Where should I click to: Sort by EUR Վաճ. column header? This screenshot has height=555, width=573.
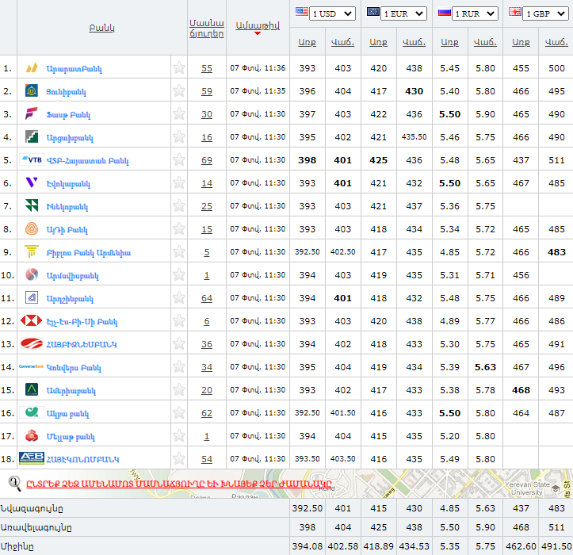click(x=414, y=42)
